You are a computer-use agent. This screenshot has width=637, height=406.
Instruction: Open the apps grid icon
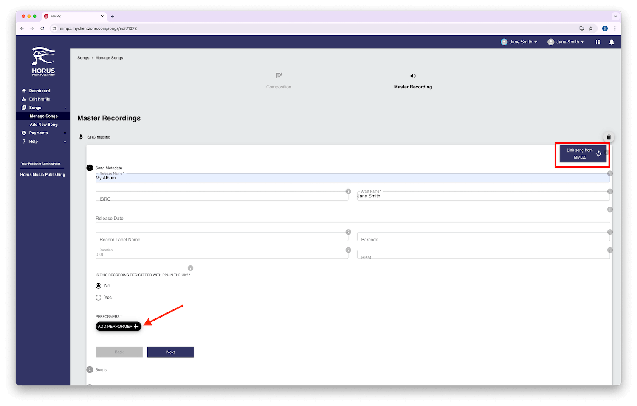point(598,42)
